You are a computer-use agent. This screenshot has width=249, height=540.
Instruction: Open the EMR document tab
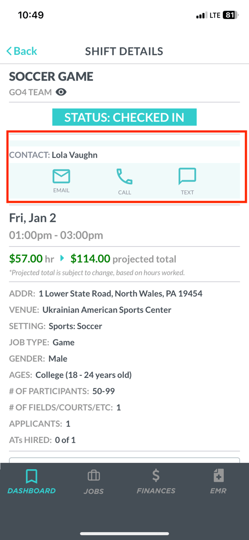coord(218,481)
